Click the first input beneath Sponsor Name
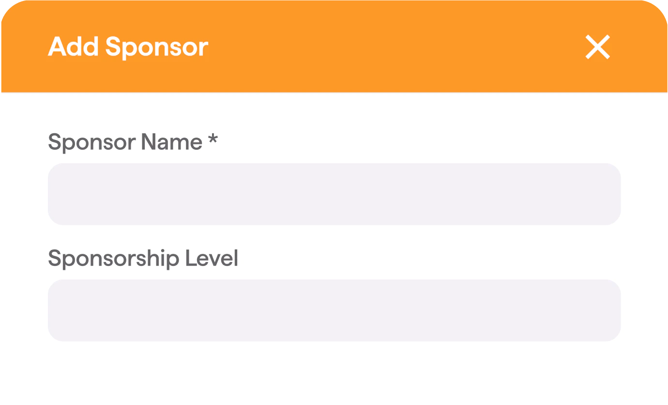This screenshot has width=668, height=405. 334,194
